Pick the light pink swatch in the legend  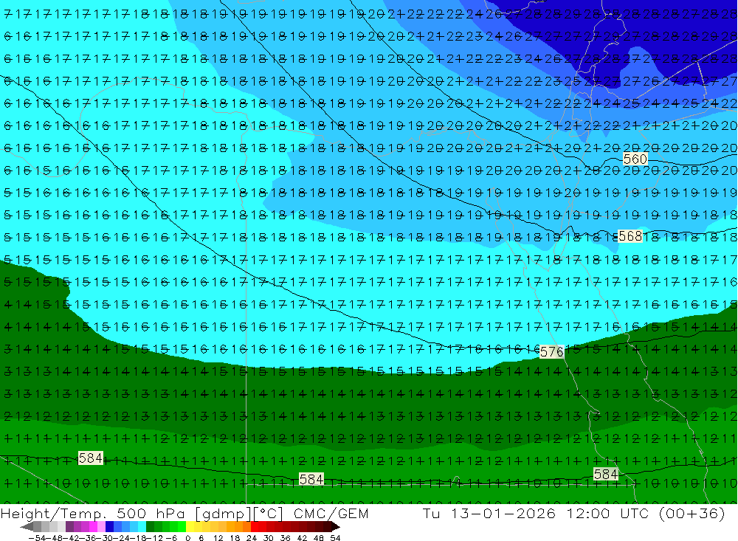(102, 527)
